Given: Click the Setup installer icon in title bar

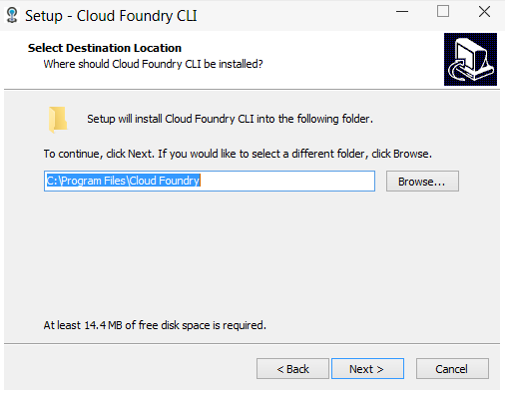Looking at the screenshot, I should point(12,15).
